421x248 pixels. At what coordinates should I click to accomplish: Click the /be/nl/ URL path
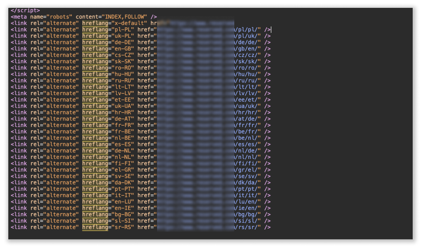[x=246, y=138]
